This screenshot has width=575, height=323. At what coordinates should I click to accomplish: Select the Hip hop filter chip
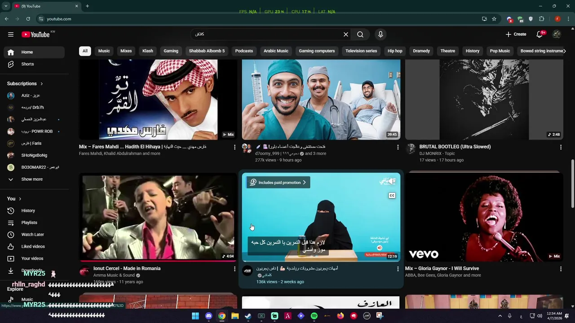pos(395,51)
